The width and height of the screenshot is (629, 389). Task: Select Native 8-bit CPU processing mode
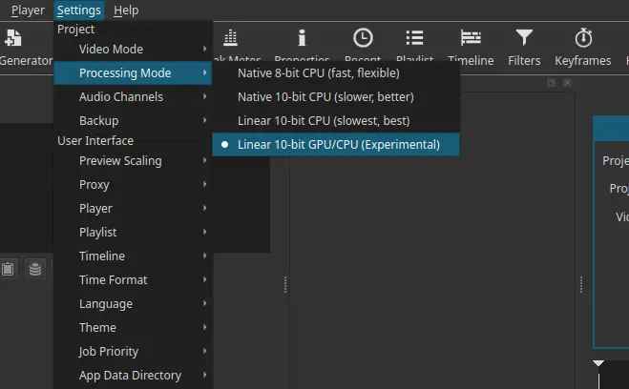tap(318, 72)
